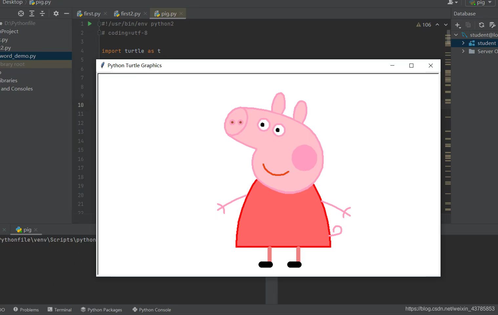Click Desktop in the breadcrumb path
The image size is (498, 315).
tap(13, 2)
